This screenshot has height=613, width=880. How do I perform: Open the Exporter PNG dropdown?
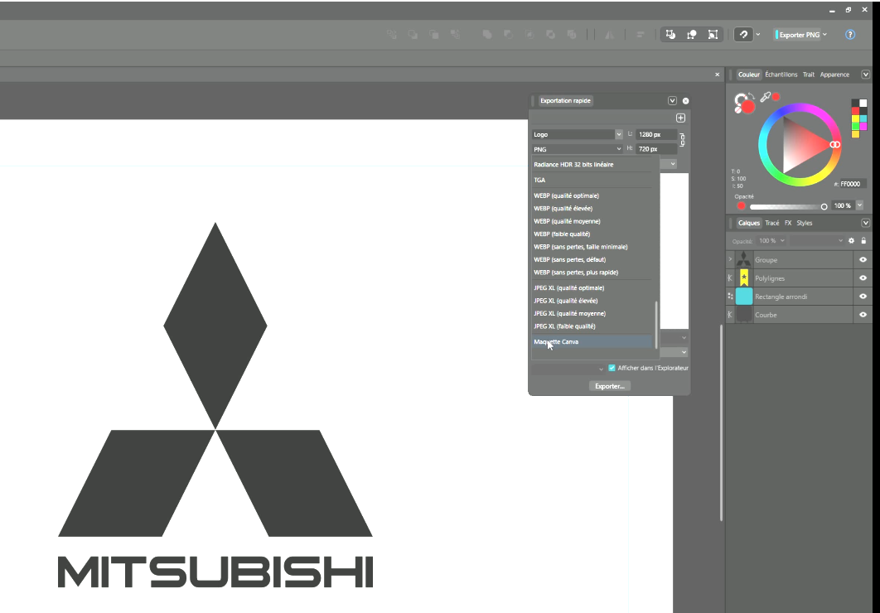point(824,35)
